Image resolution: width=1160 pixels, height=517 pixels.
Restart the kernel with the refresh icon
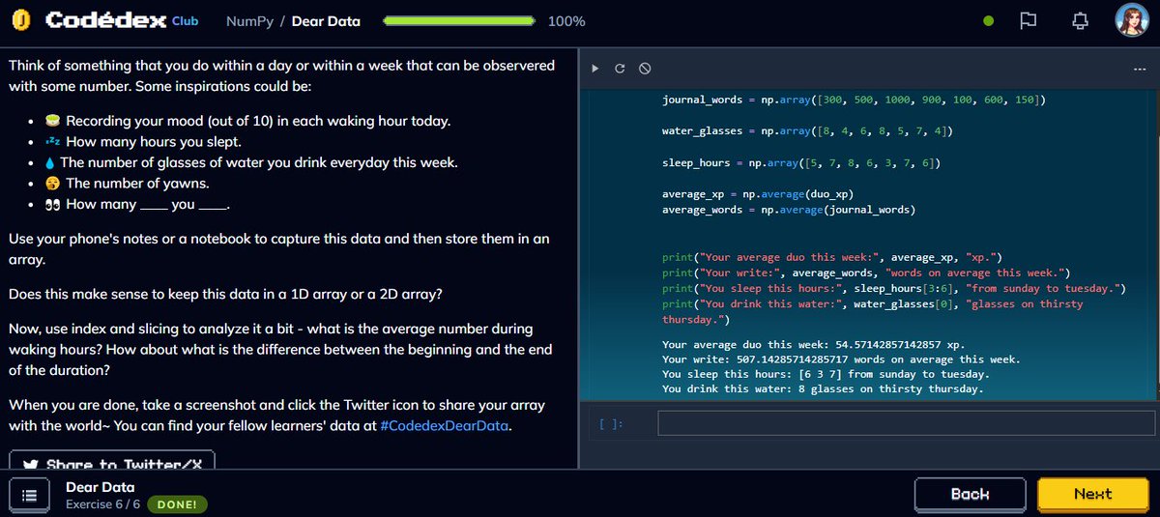point(620,68)
